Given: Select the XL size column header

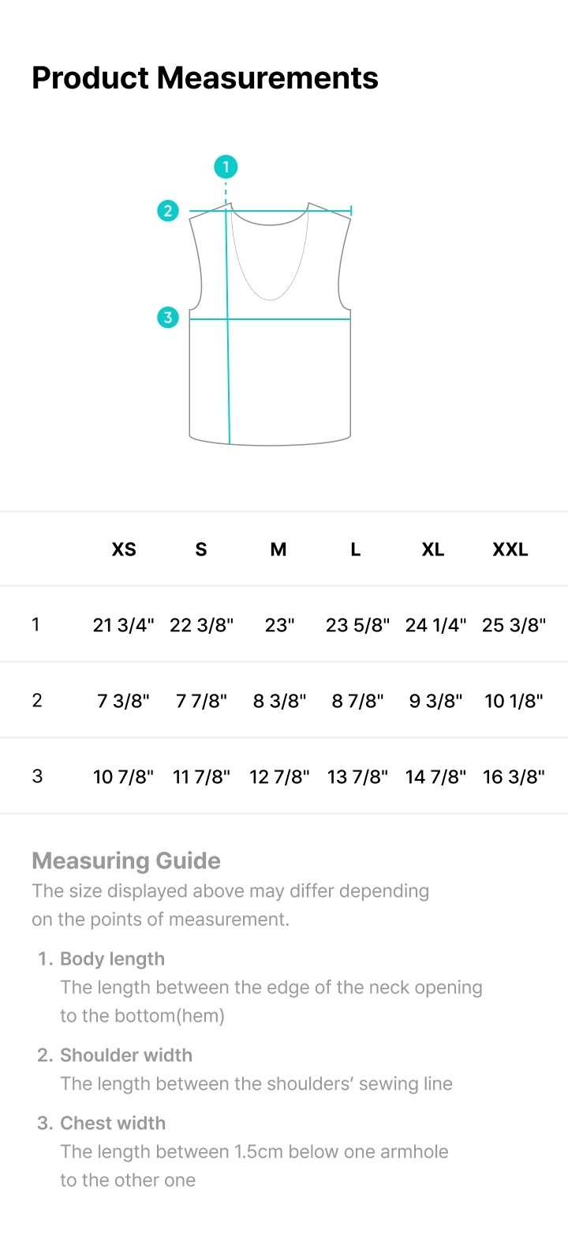Looking at the screenshot, I should (433, 549).
